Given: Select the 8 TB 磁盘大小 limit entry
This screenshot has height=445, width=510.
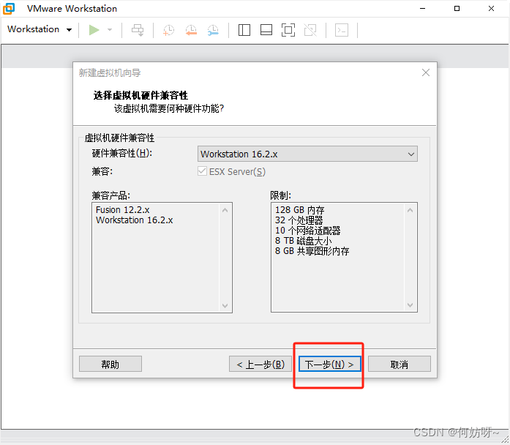Looking at the screenshot, I should [x=304, y=241].
